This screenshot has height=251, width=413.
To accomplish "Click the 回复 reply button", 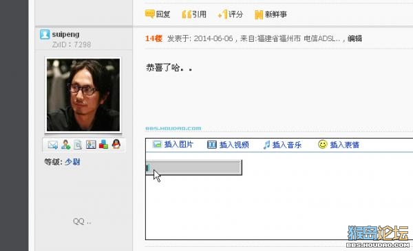I will click(x=158, y=14).
